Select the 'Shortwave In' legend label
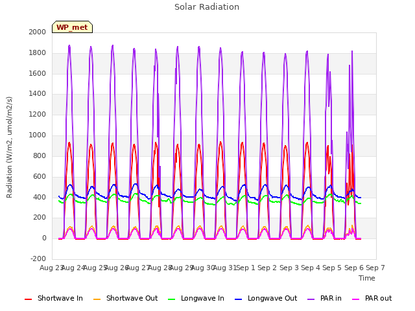This screenshot has width=415, height=311. (x=60, y=298)
